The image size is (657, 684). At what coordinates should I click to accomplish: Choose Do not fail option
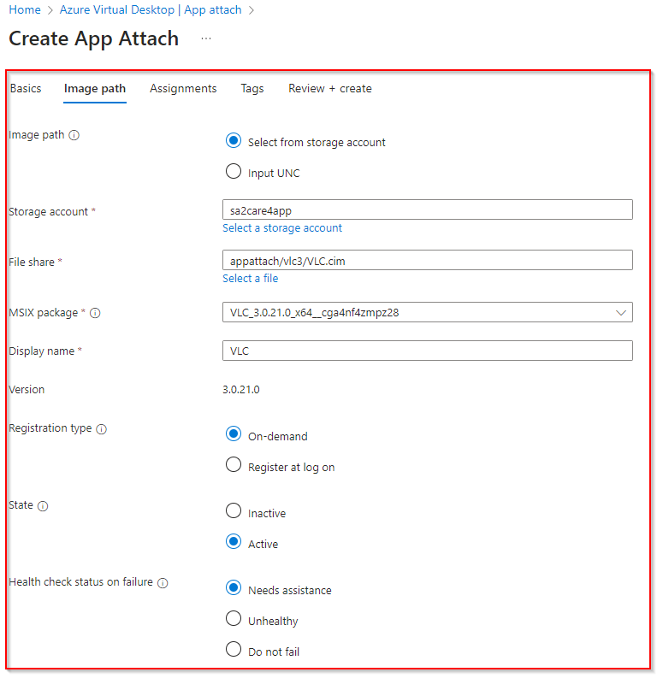pyautogui.click(x=234, y=651)
